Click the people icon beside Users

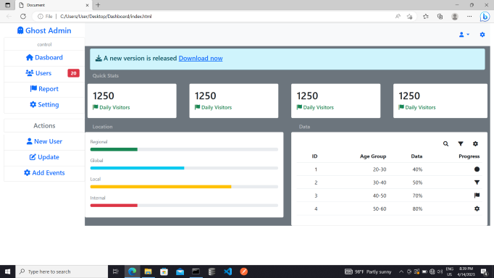point(29,73)
